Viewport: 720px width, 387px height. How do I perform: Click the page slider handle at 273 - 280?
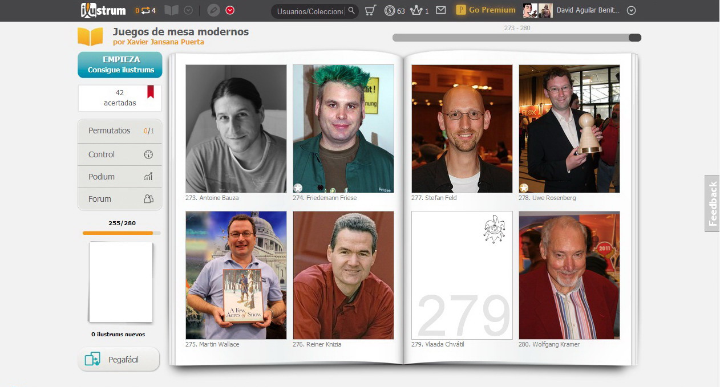635,38
